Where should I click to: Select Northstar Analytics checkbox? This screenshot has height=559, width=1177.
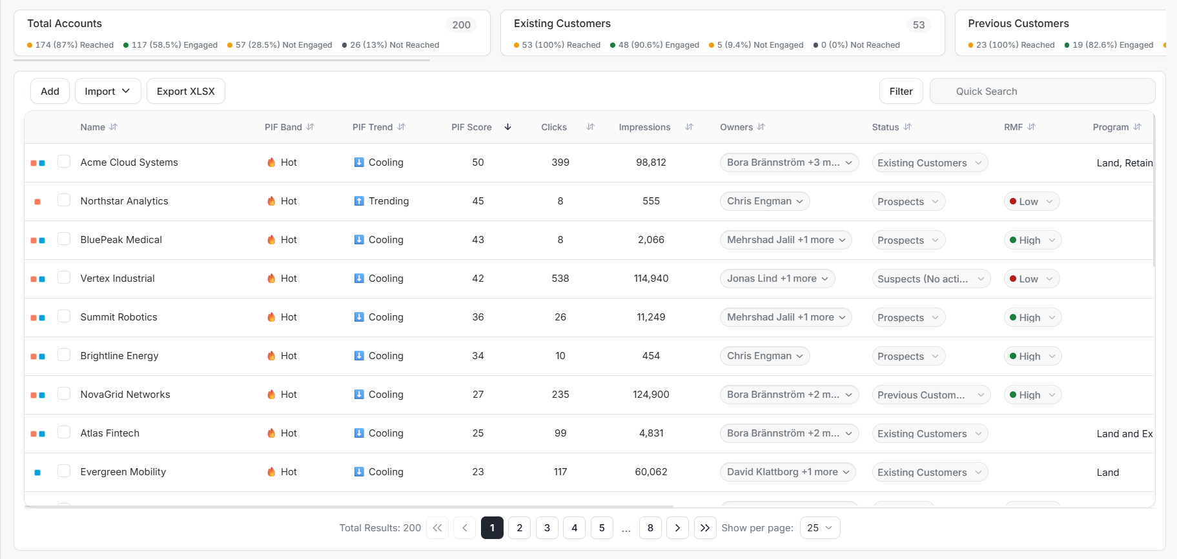64,200
